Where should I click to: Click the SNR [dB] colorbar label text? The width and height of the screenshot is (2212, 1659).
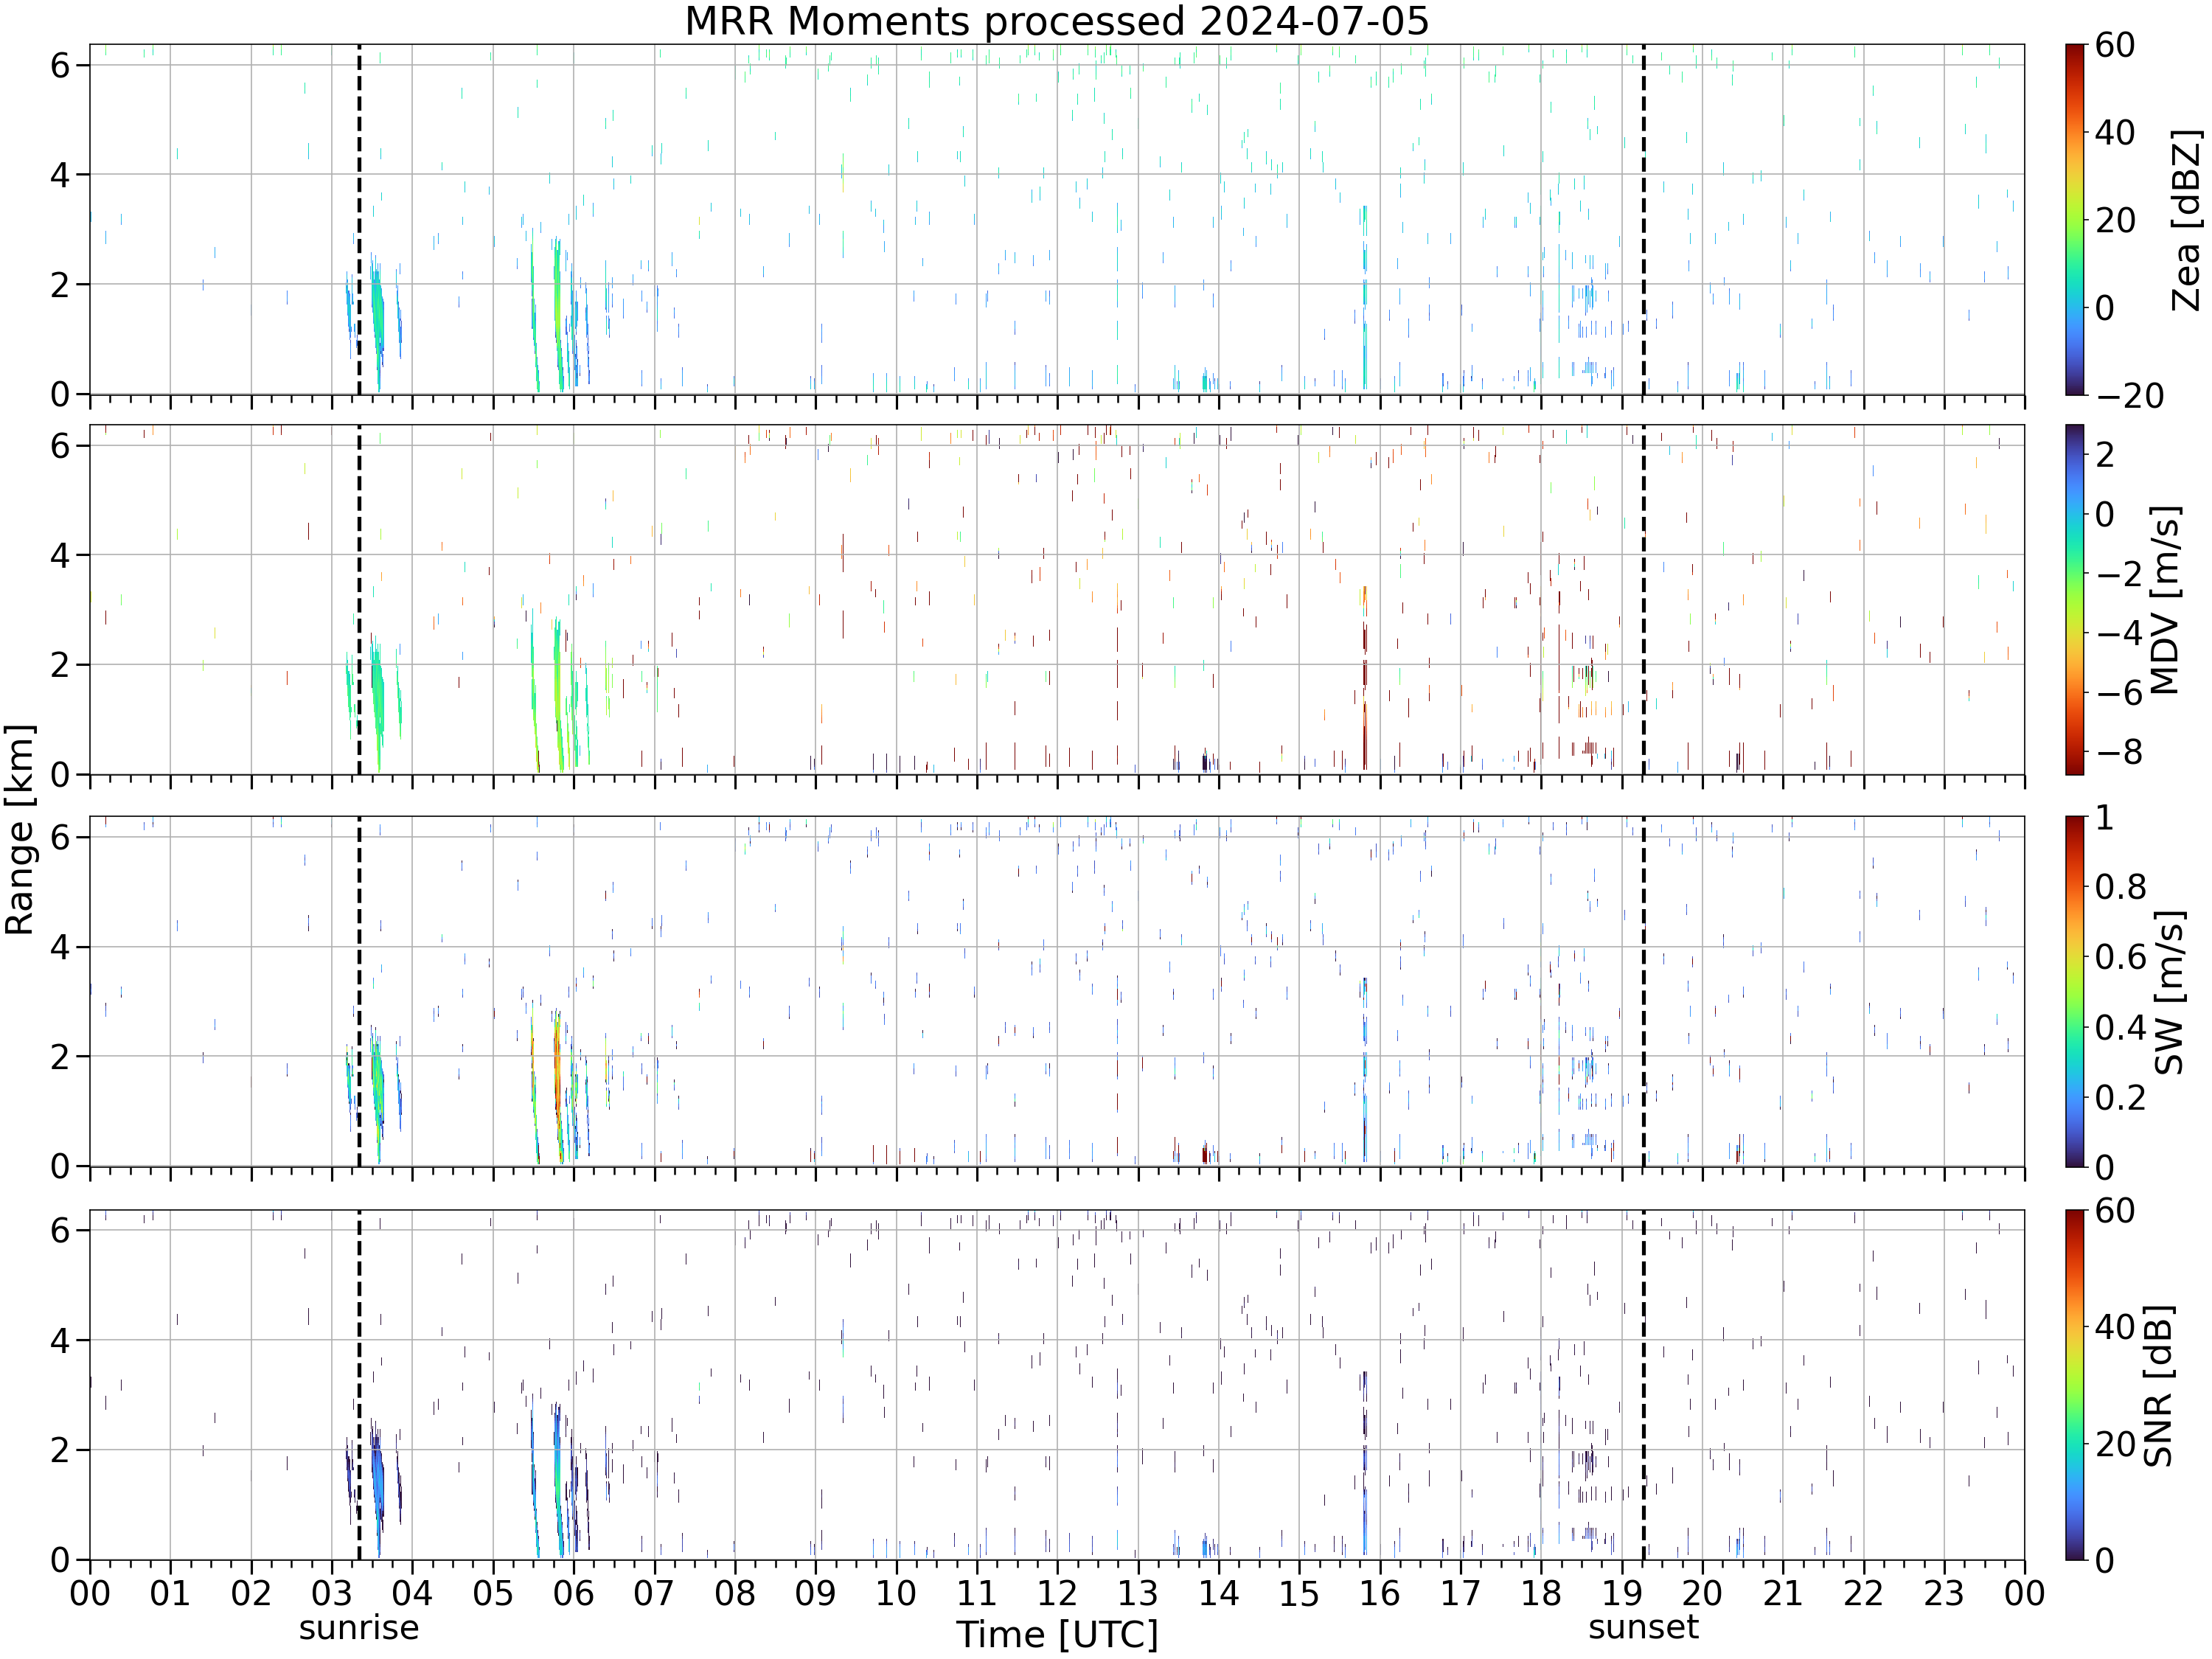(2160, 1386)
